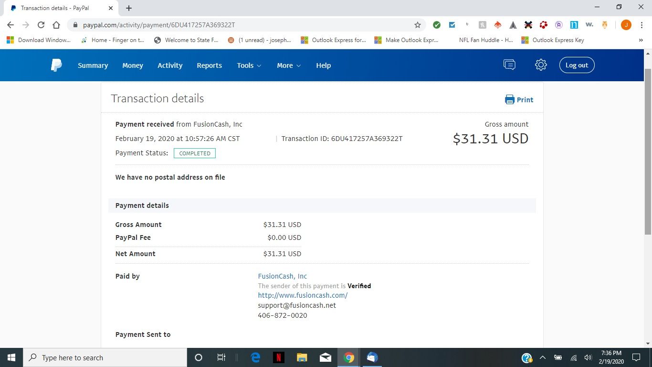Open the (1 unread) - joseph... bookmark
The height and width of the screenshot is (367, 652).
point(259,40)
